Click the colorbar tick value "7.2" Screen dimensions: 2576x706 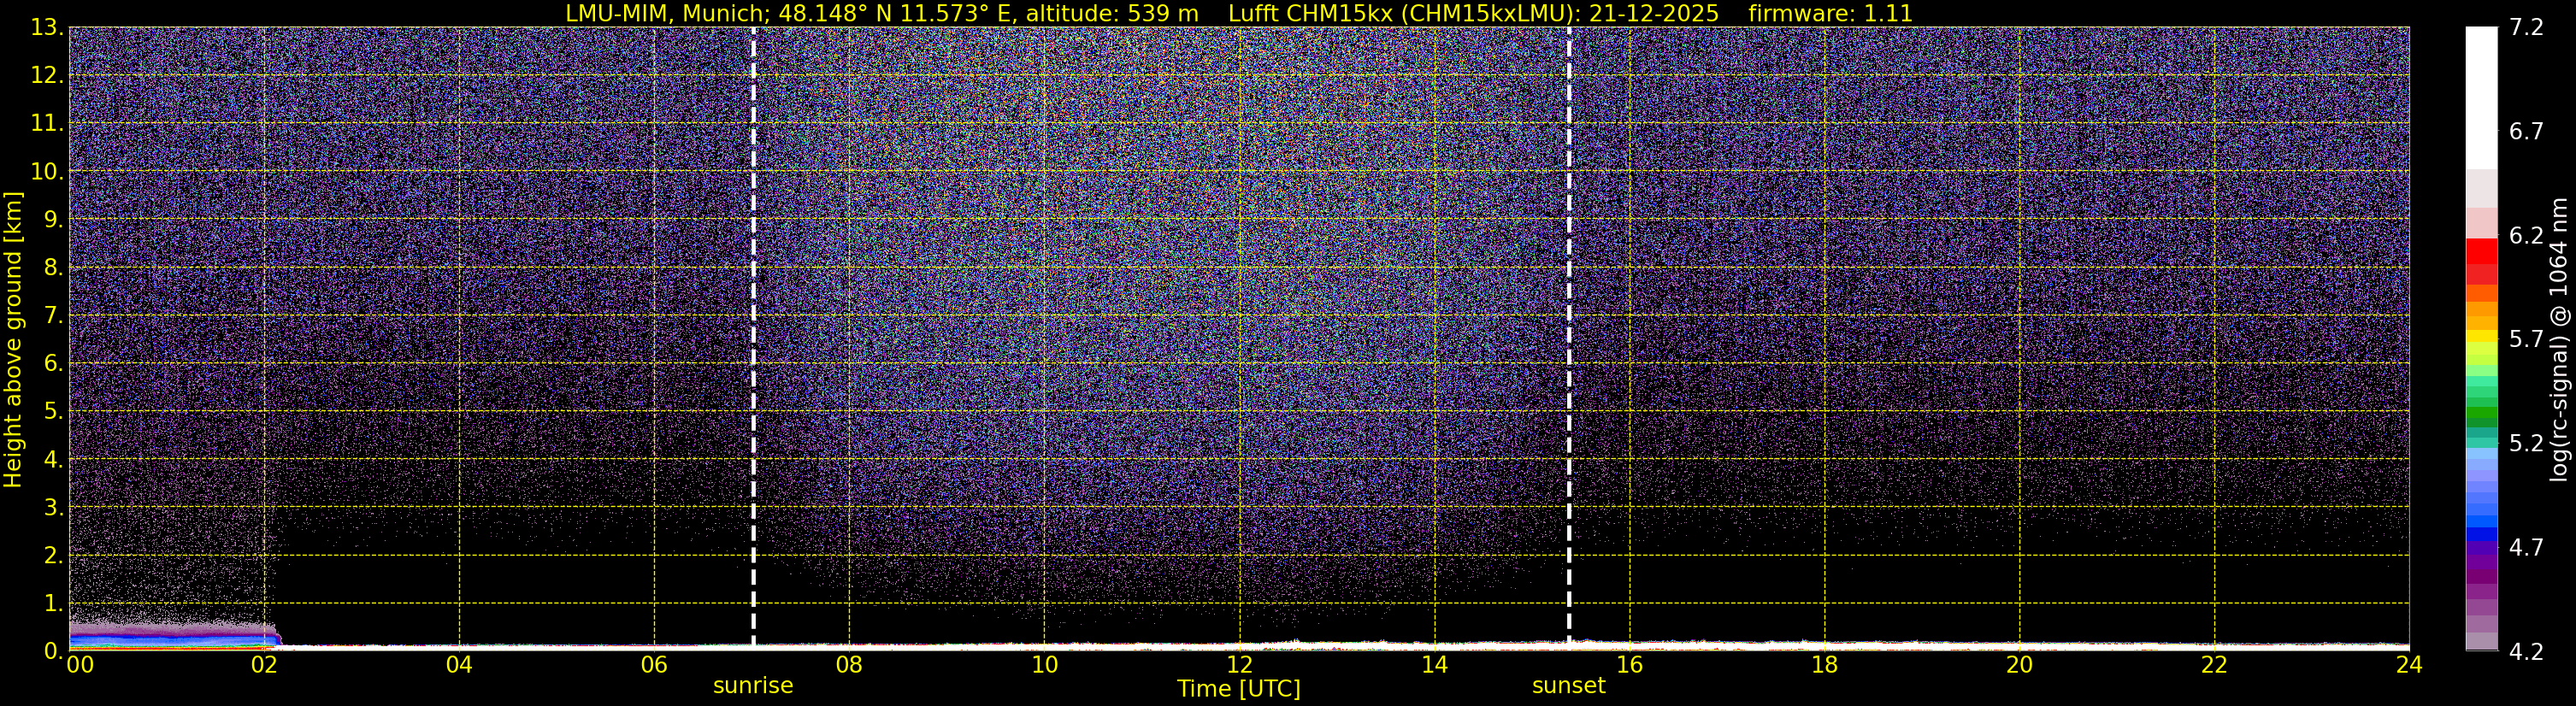pos(2526,28)
